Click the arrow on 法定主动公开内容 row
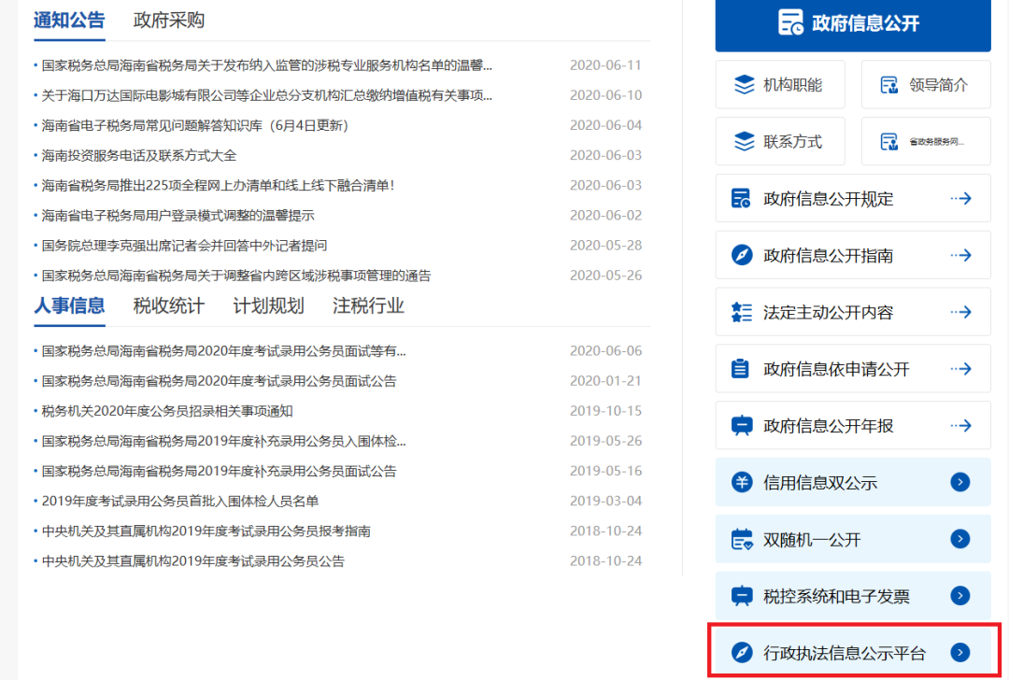1009x680 pixels. pyautogui.click(x=960, y=312)
